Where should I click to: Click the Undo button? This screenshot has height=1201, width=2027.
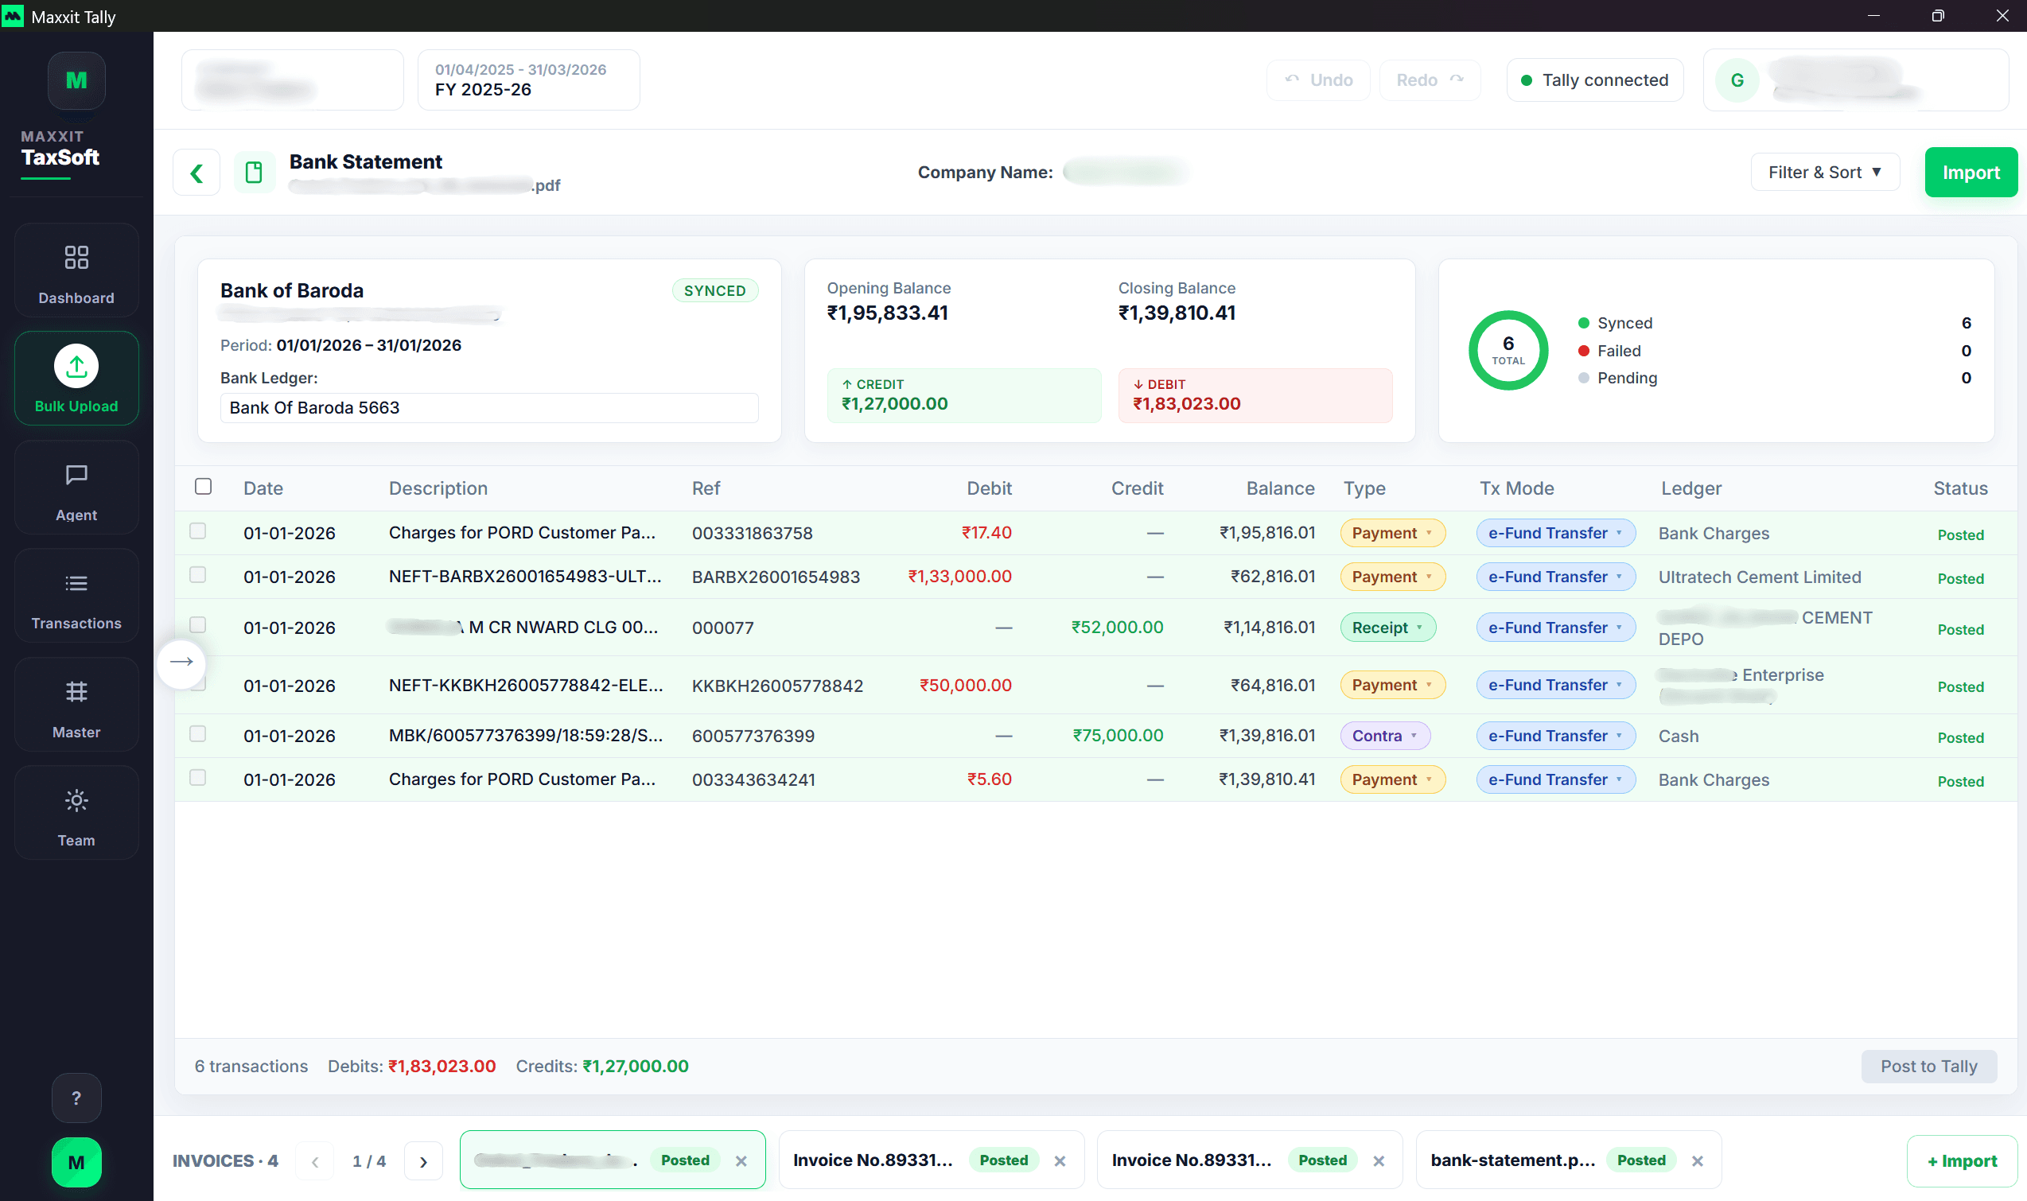(x=1318, y=80)
